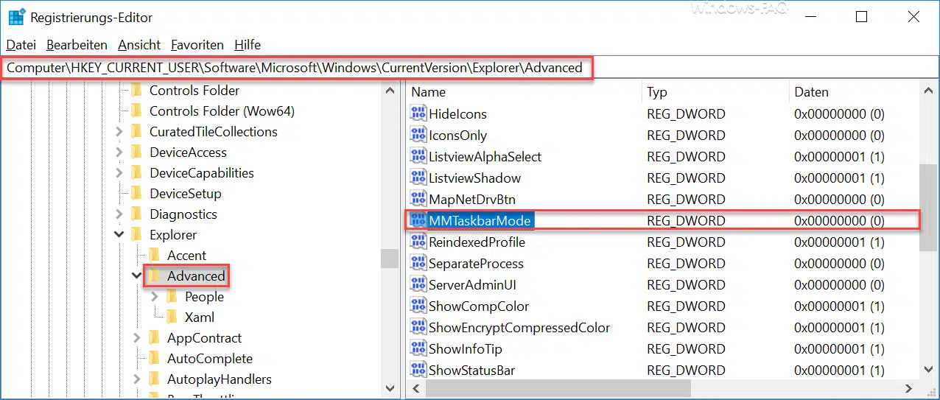Click the DWORD icon of ServerAdminUI

[418, 285]
